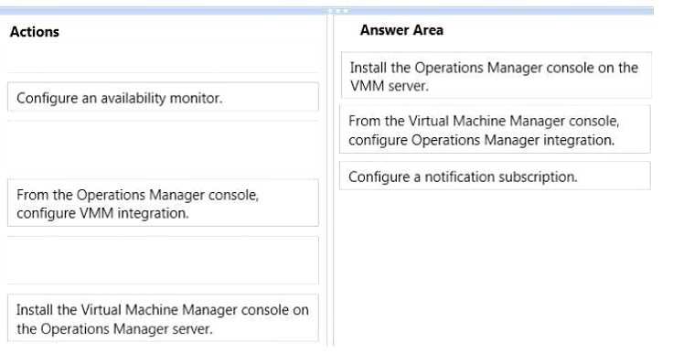Click blue header strip above the Actions pane
673x364 pixels.
coord(163,11)
